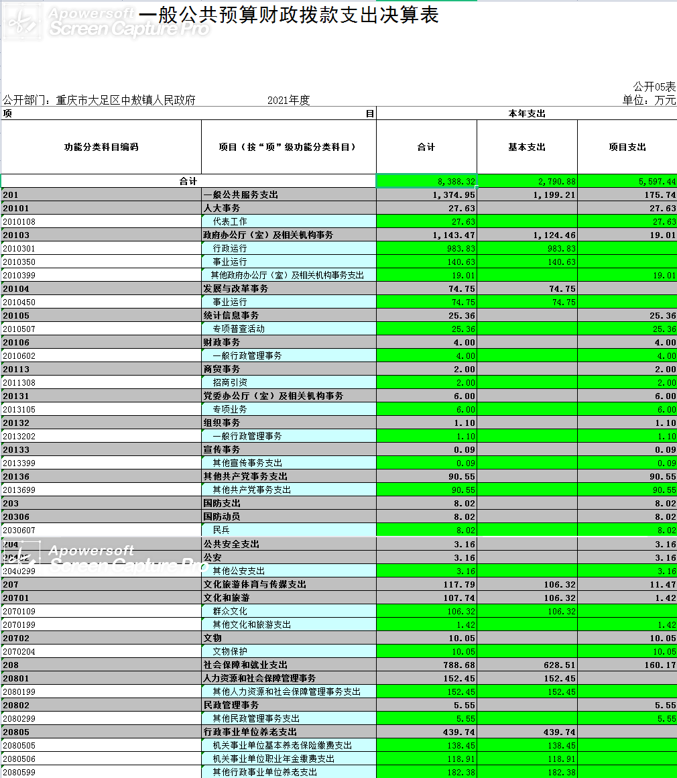This screenshot has height=778, width=677.
Task: Select code cell 2013202
Action: point(101,436)
